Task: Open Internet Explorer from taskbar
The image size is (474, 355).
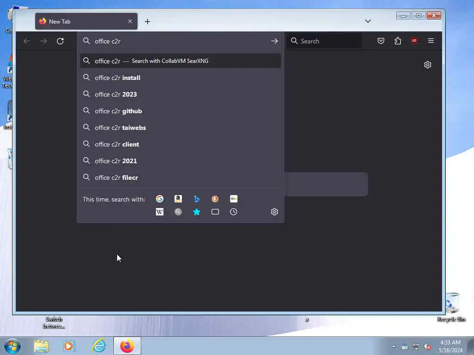Action: click(99, 346)
